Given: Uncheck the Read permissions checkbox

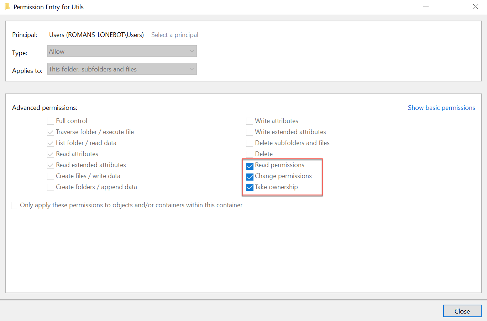Looking at the screenshot, I should coord(250,166).
